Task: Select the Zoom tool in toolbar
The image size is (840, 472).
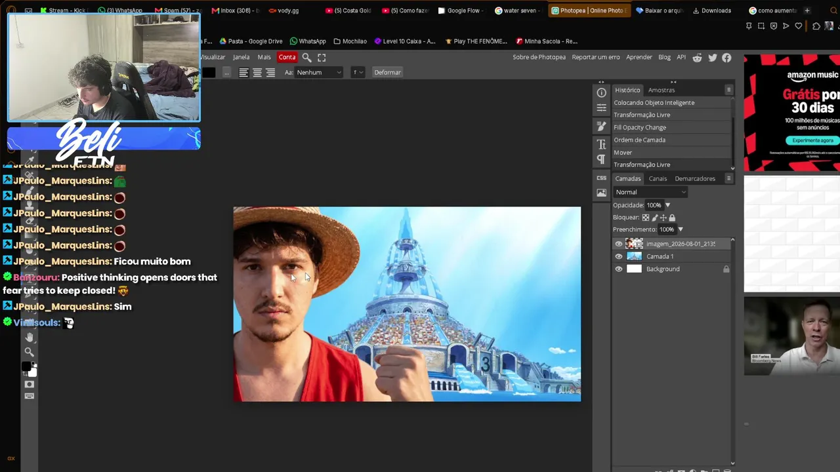Action: tap(29, 352)
